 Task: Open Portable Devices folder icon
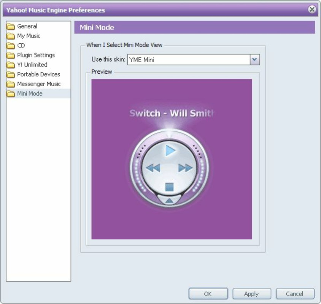point(10,74)
